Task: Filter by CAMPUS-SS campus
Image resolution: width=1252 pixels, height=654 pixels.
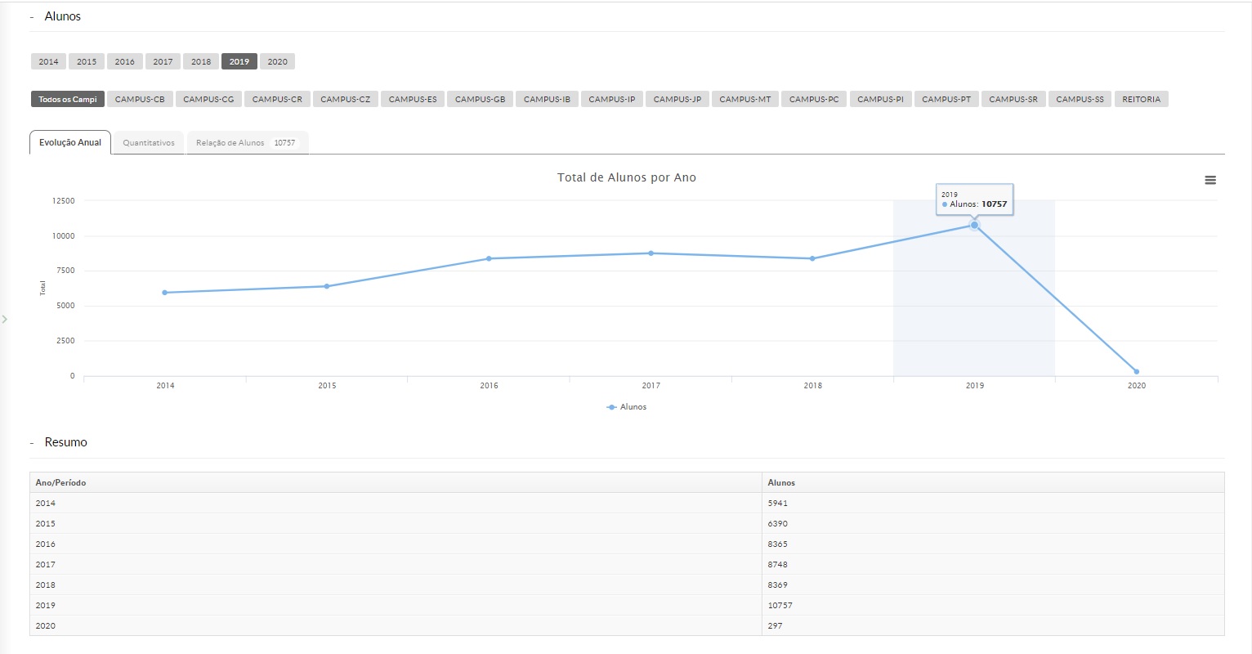Action: [x=1079, y=100]
